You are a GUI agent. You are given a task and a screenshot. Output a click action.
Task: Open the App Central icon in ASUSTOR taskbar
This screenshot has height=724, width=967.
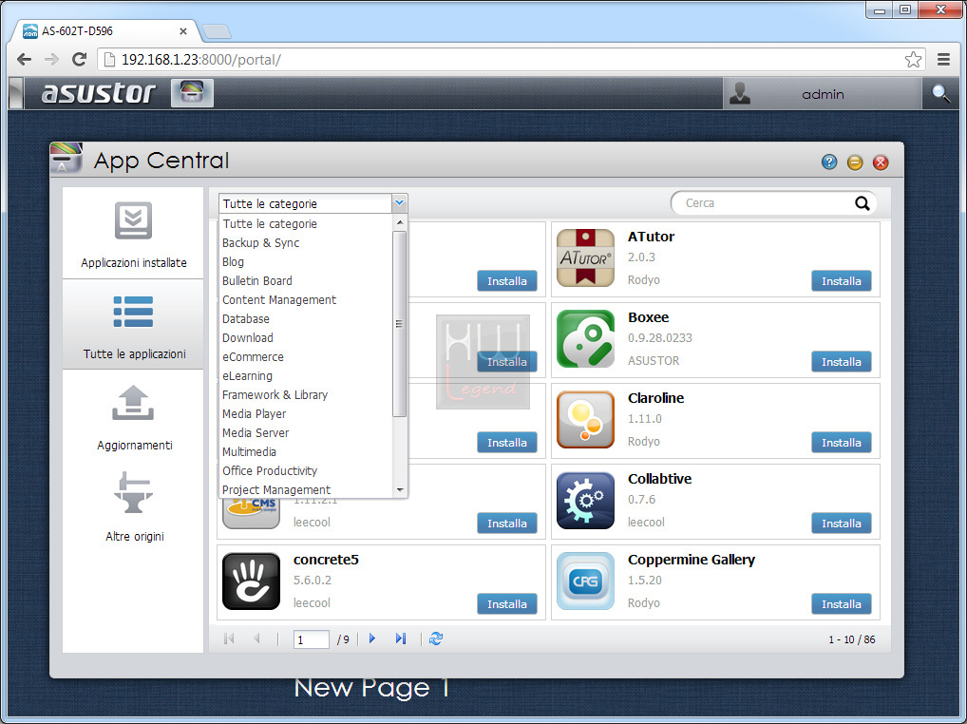click(x=192, y=93)
